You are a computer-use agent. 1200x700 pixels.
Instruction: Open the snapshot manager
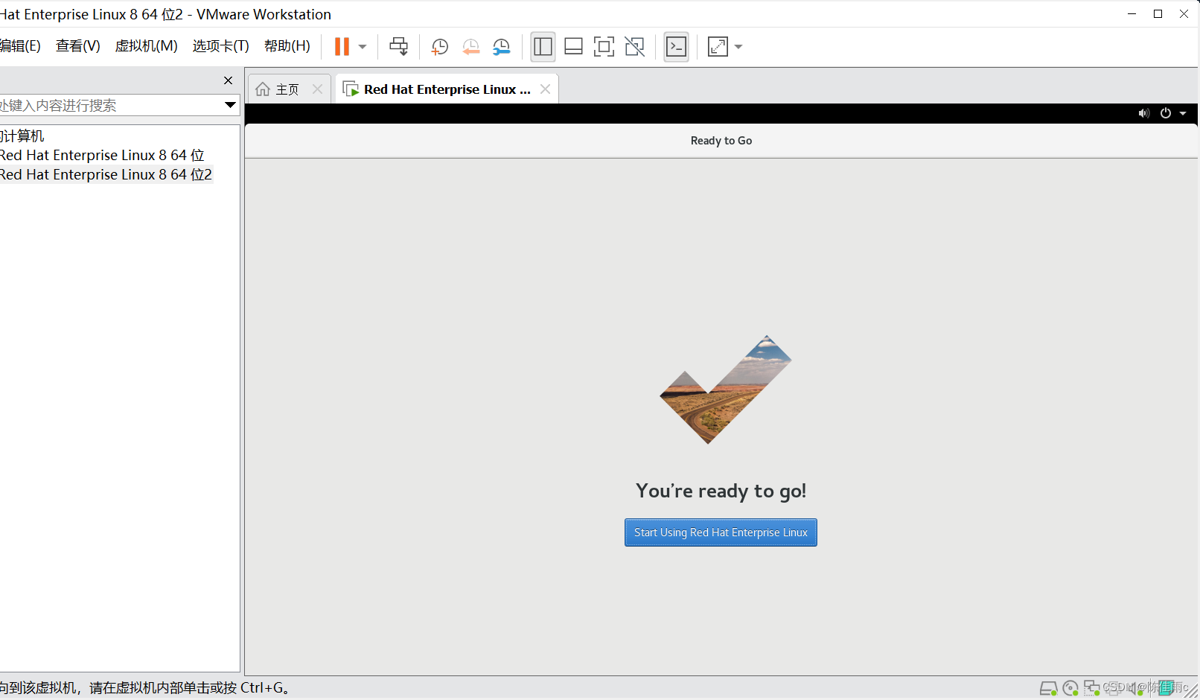[502, 46]
